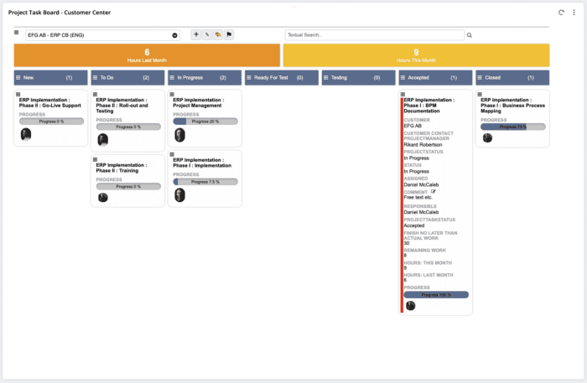This screenshot has width=587, height=383.
Task: Open the In Progress column menu icon
Action: tap(172, 77)
